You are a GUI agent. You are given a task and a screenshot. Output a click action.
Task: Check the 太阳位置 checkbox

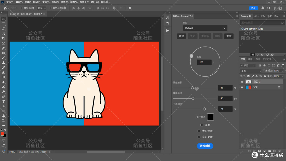tap(199, 131)
